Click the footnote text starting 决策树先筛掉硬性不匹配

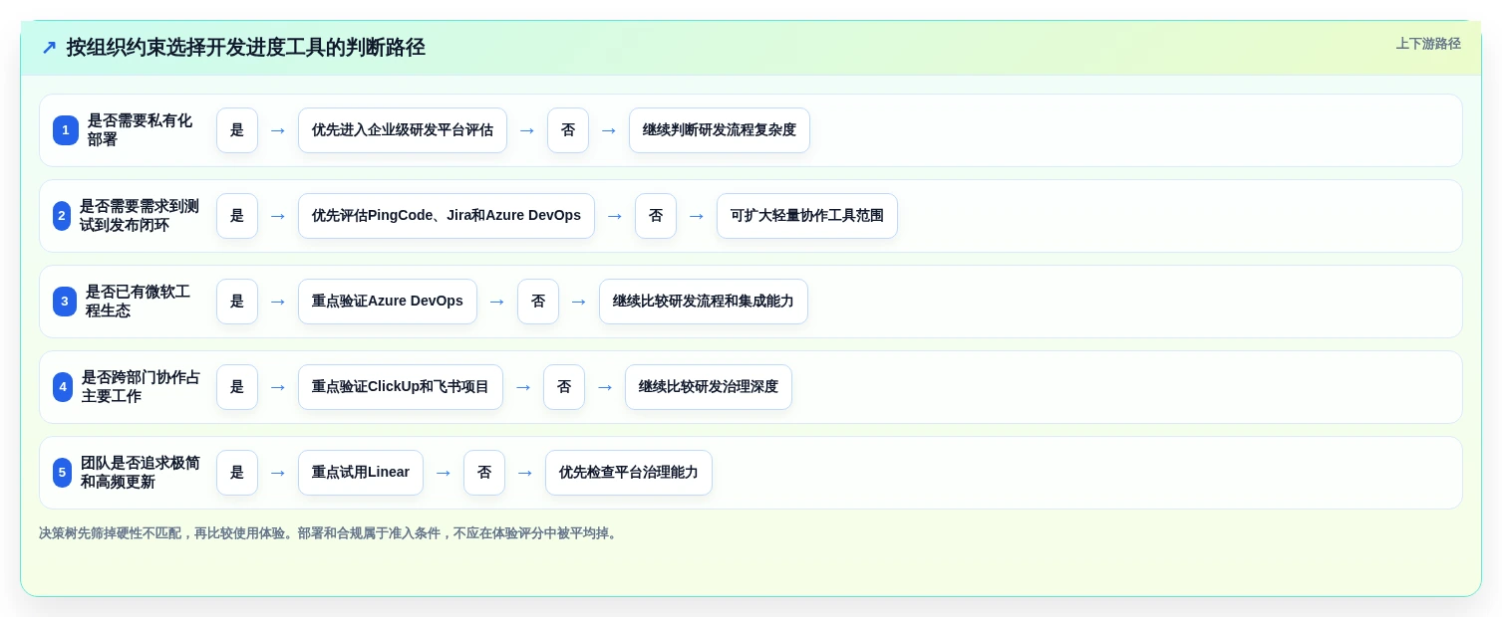pos(330,533)
